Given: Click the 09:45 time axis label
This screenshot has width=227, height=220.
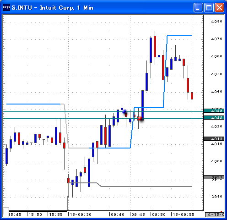Looking at the screenshot, I should [138, 214].
